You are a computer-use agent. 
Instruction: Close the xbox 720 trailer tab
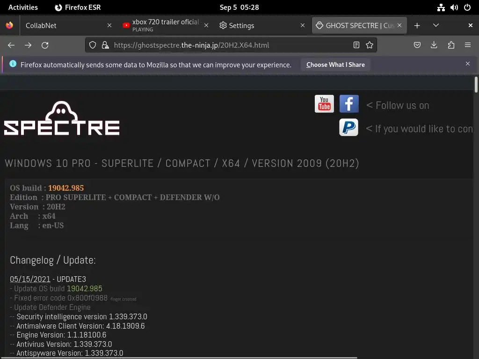[x=206, y=25]
